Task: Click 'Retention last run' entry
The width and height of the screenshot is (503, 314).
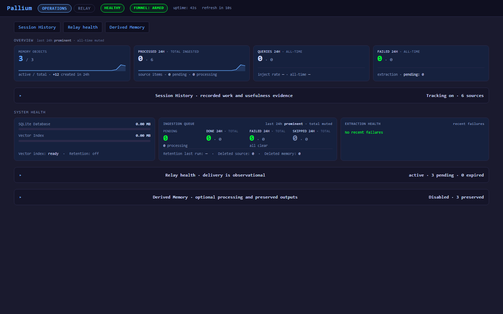Action: coord(185,154)
